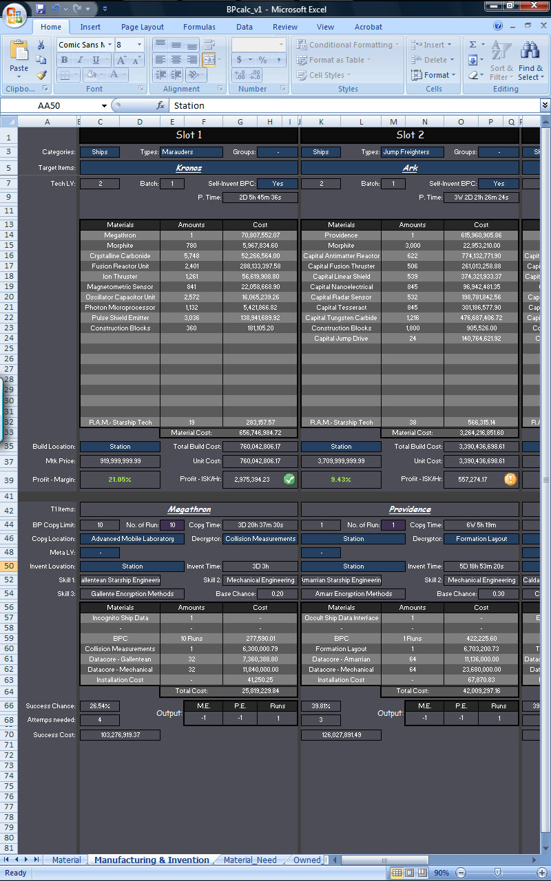Expand the formula bar
Viewport: 551px width, 881px height.
point(545,105)
